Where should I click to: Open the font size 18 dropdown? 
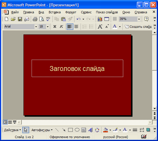(48, 27)
